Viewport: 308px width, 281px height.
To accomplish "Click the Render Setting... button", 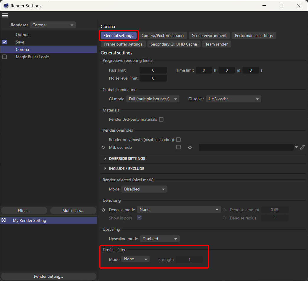I will pyautogui.click(x=48, y=276).
